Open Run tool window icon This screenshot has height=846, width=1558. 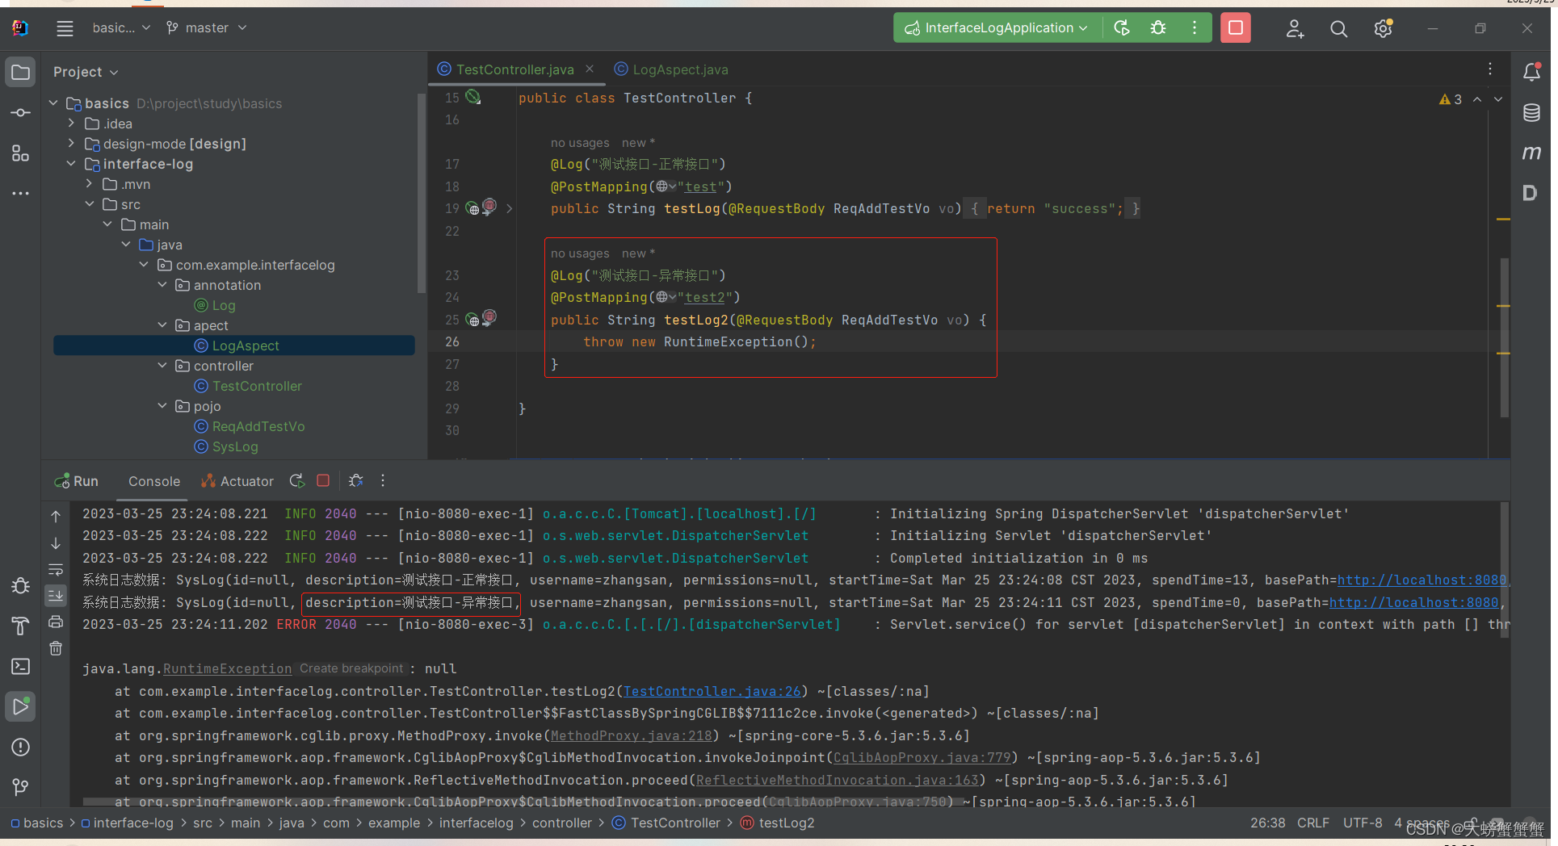(x=21, y=706)
